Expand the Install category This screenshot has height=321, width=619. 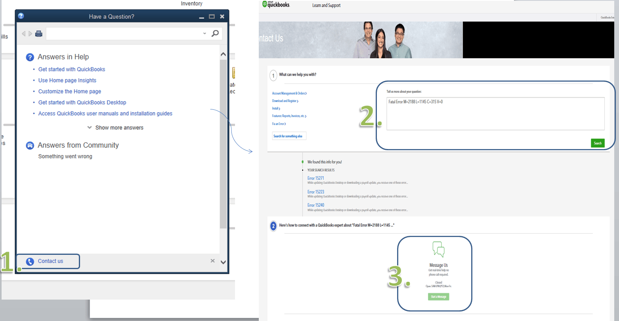(x=276, y=109)
